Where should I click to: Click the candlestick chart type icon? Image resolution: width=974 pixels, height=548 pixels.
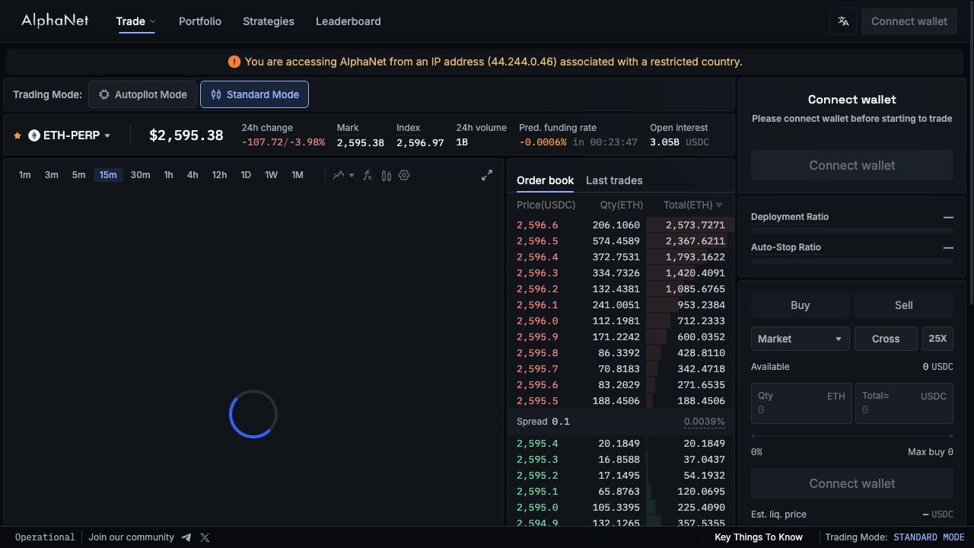click(387, 175)
